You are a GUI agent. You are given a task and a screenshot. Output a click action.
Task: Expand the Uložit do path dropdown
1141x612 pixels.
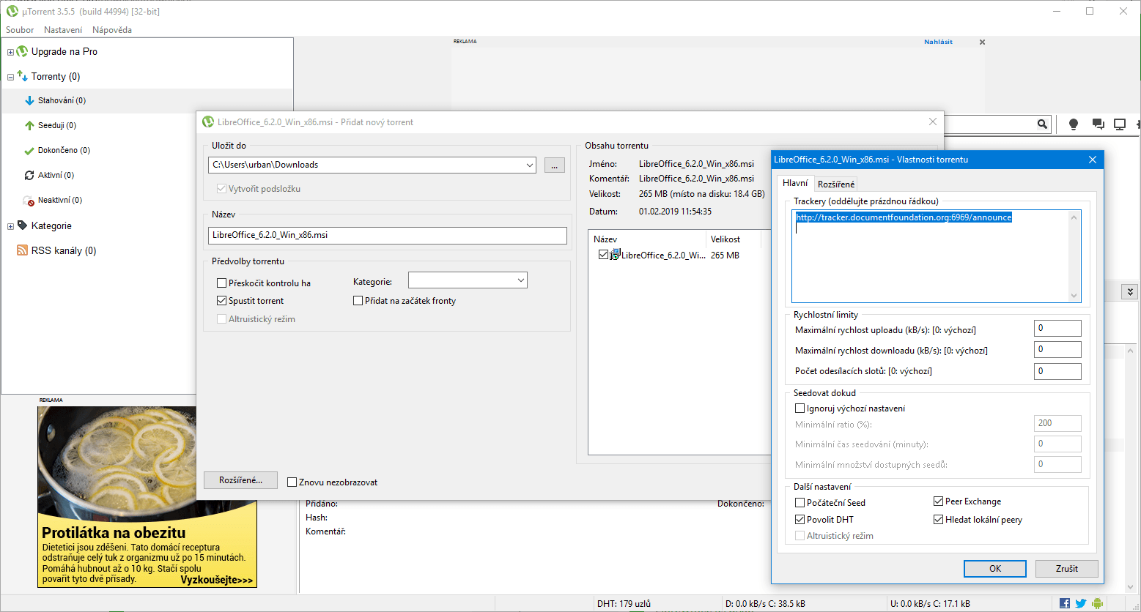(530, 165)
